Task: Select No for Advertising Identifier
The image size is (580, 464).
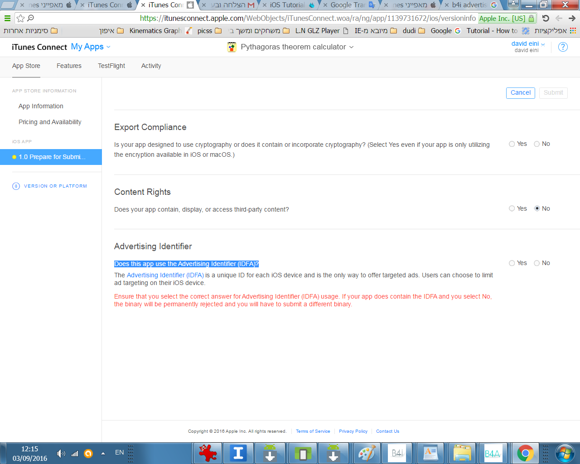Action: point(537,263)
